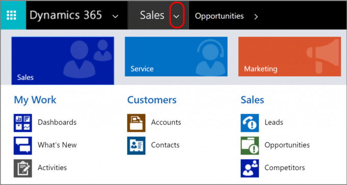The width and height of the screenshot is (347, 185).
Task: Click Sales in the top navigation bar
Action: (152, 15)
